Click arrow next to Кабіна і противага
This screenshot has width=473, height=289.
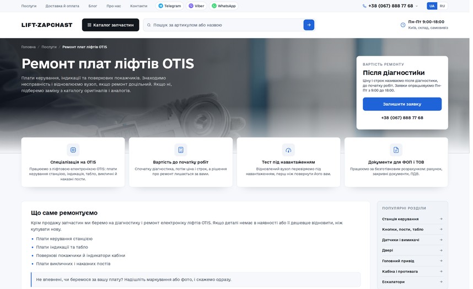click(441, 271)
